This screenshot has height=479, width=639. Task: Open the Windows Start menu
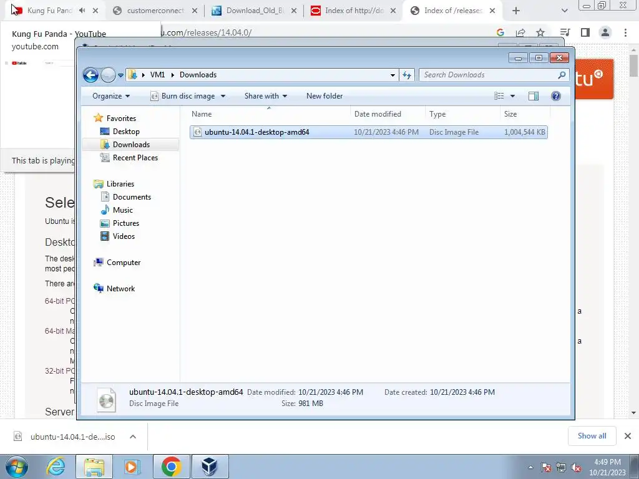[x=16, y=467]
